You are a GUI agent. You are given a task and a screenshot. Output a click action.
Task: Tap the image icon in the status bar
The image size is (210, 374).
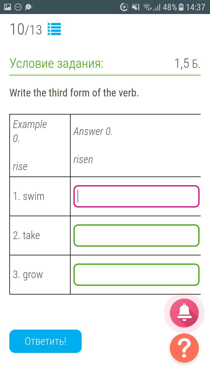(x=8, y=7)
